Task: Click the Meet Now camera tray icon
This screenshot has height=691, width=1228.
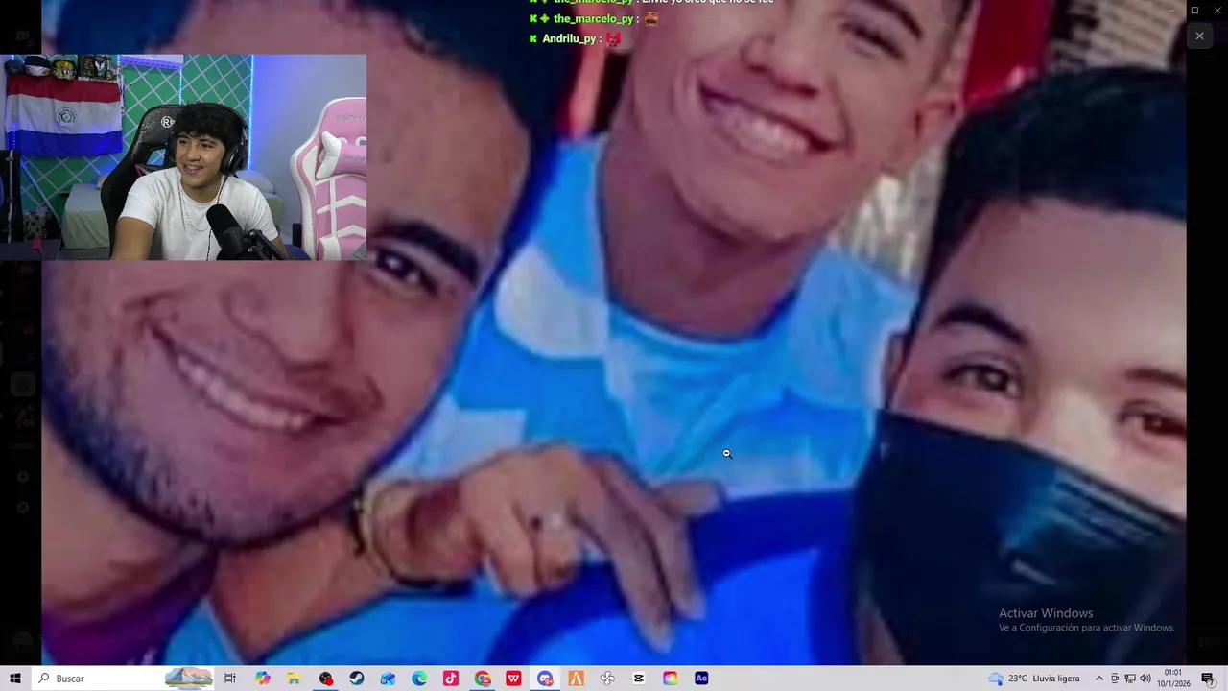Action: [x=1115, y=679]
